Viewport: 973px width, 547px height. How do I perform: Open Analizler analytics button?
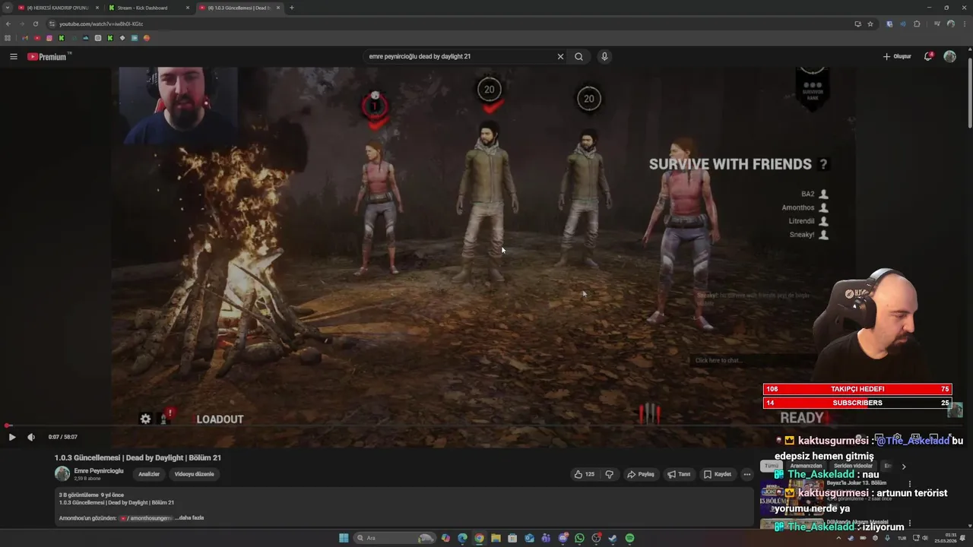pos(149,474)
